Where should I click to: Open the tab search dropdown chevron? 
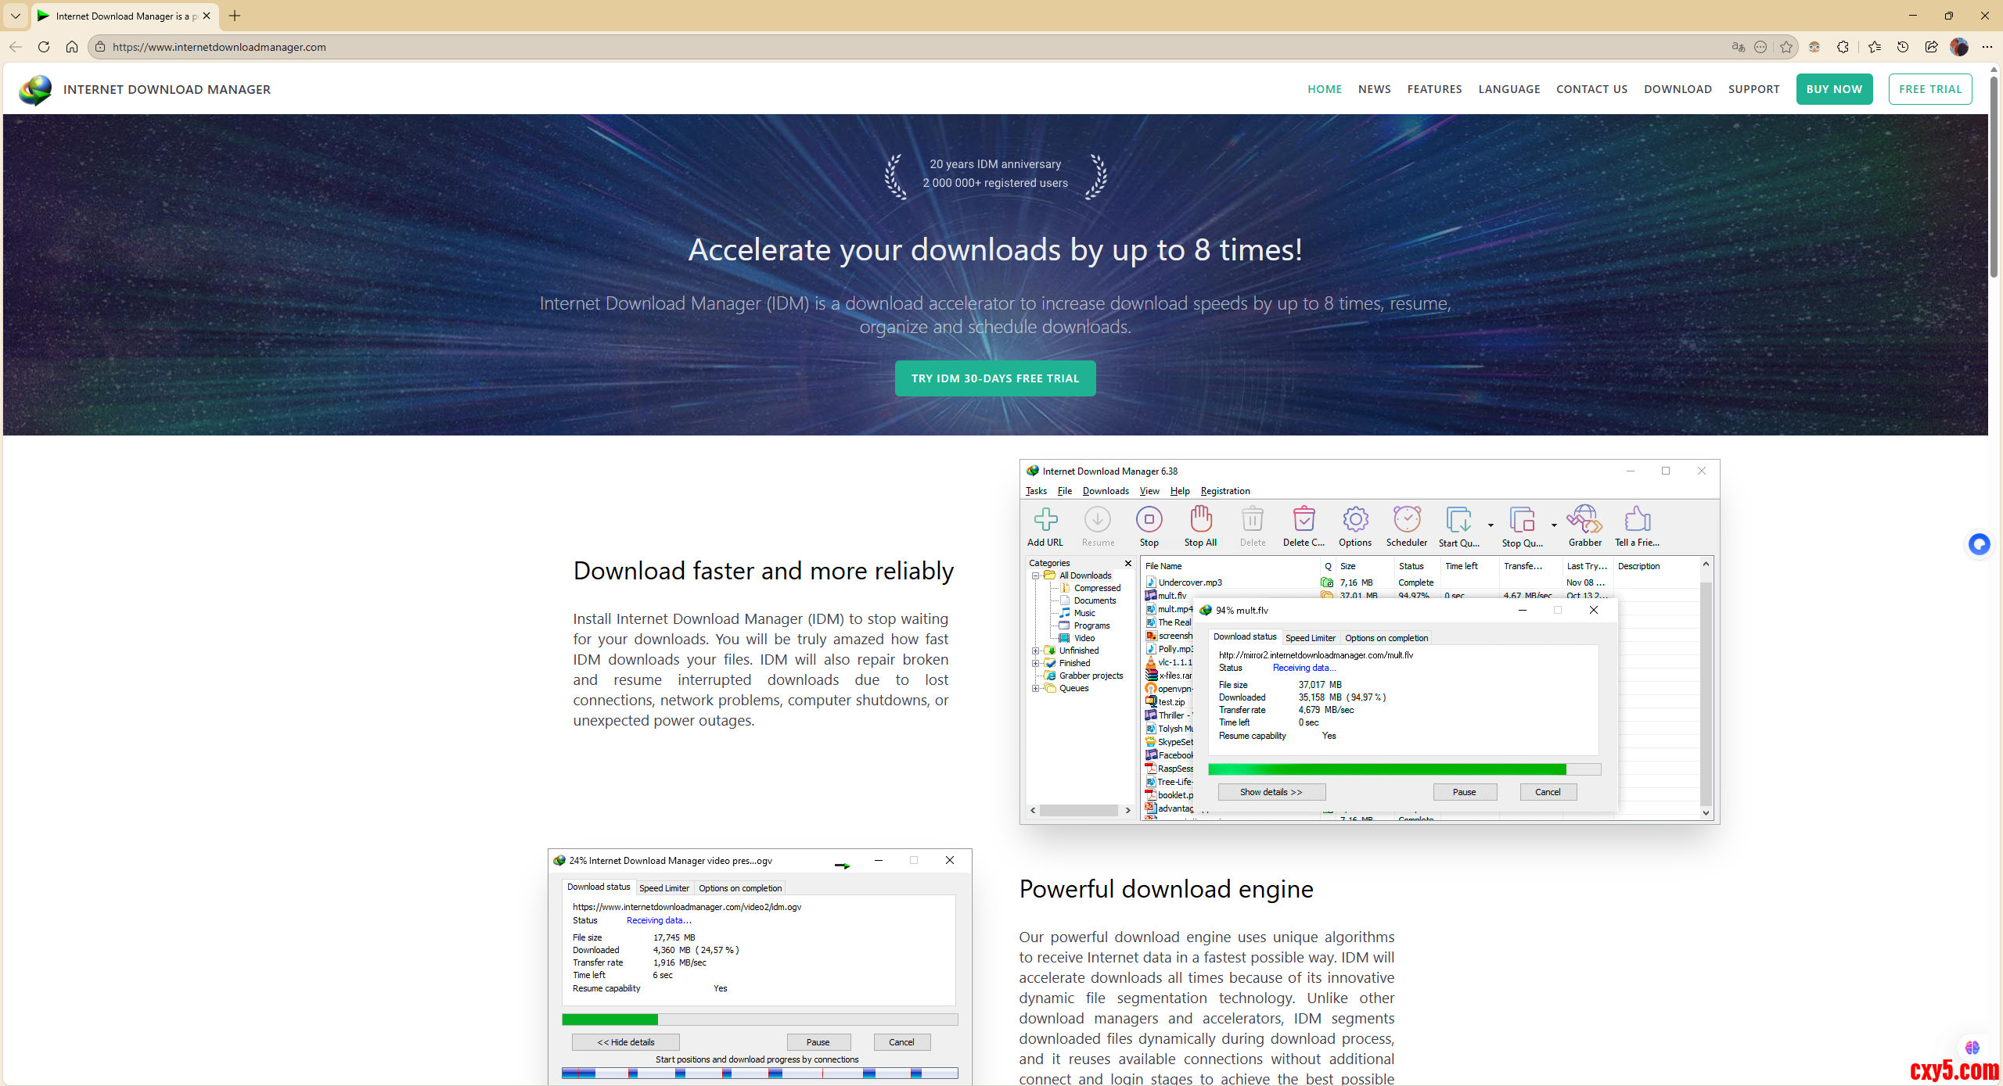click(16, 16)
